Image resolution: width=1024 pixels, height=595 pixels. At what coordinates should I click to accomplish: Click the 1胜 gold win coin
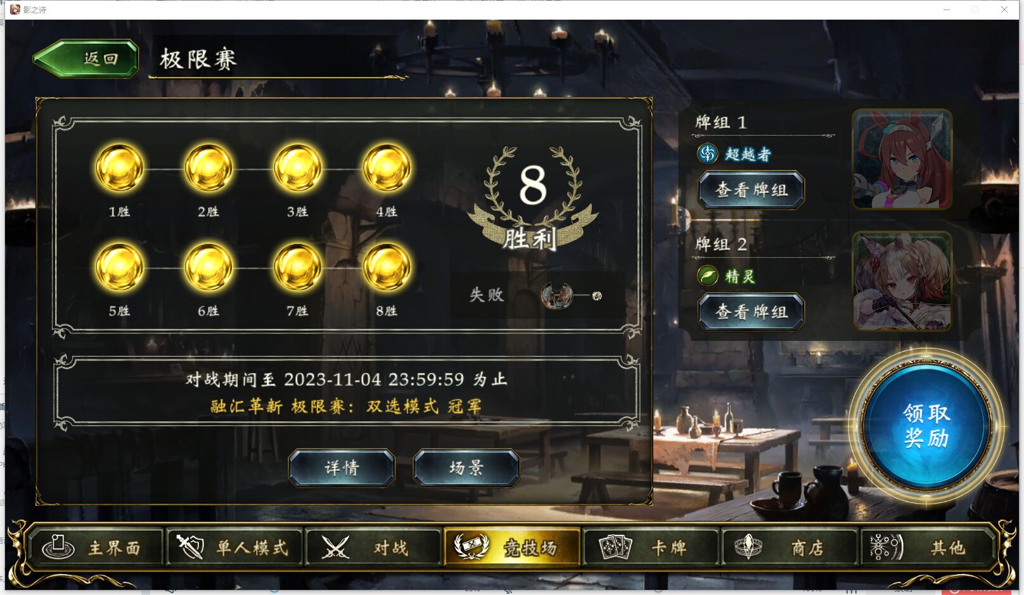pyautogui.click(x=119, y=167)
